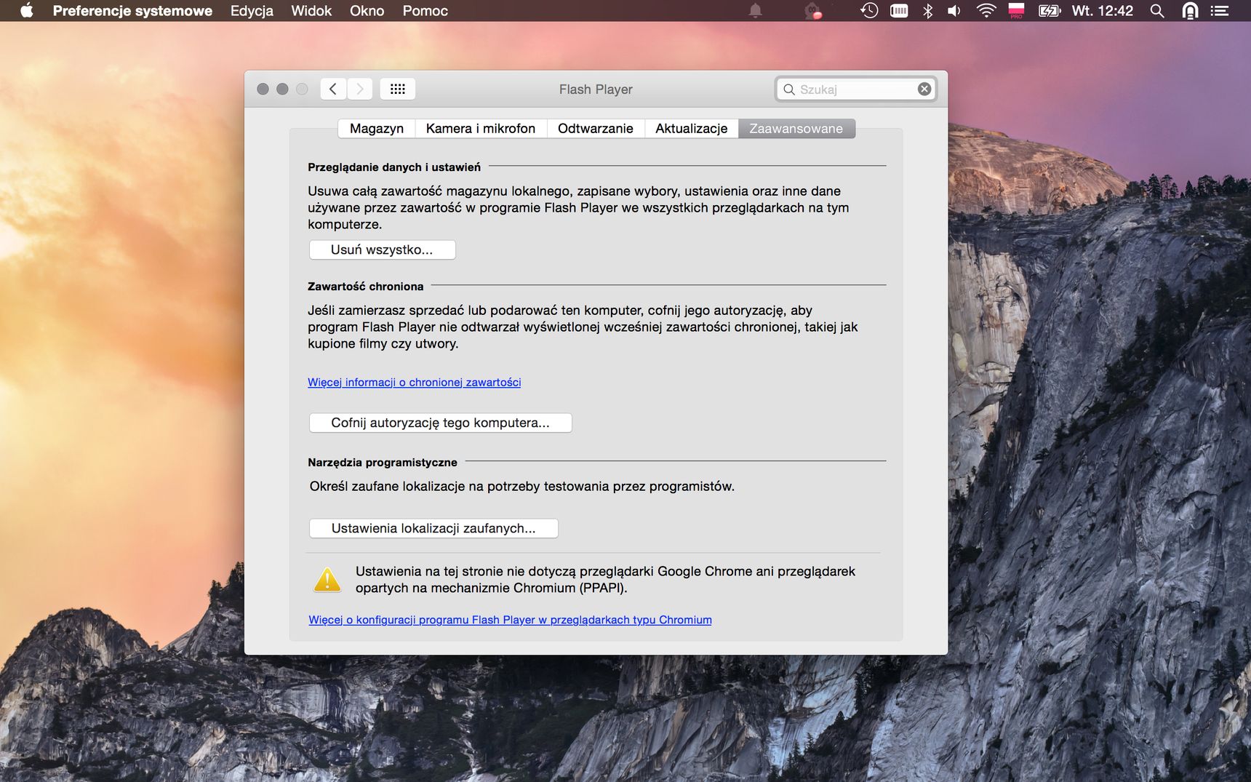The image size is (1251, 782).
Task: Open the Widok menu
Action: (311, 11)
